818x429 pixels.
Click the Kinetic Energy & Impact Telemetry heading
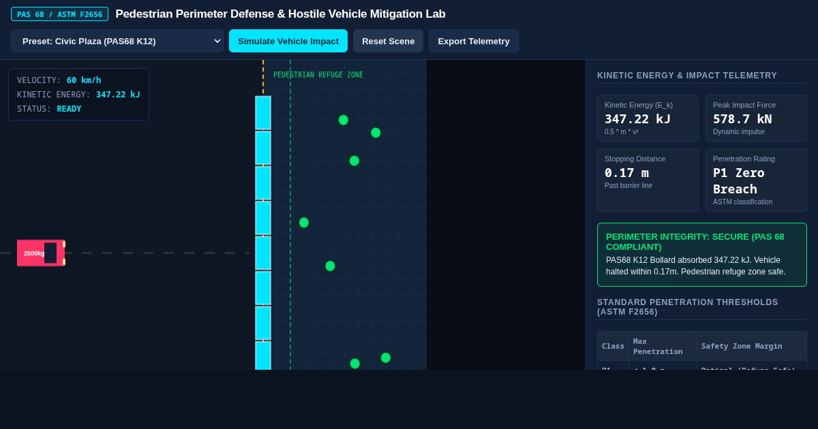[x=687, y=76]
